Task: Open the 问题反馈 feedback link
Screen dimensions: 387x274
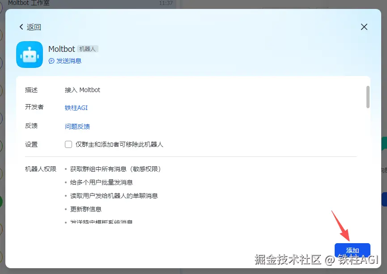Action: pos(77,126)
